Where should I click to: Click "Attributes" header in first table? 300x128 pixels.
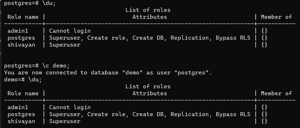click(x=150, y=17)
